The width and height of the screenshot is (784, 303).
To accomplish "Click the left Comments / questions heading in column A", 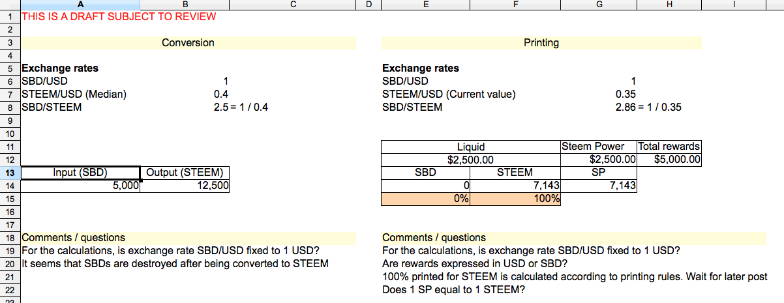I will point(74,237).
